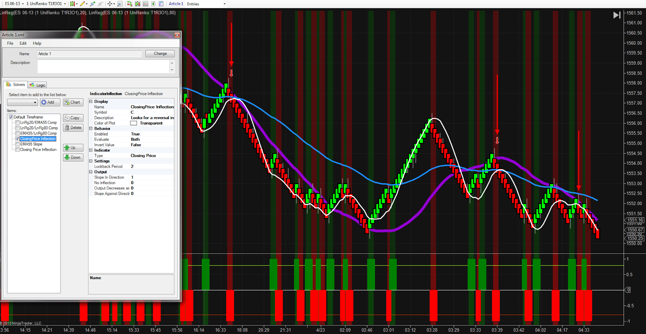646x334 pixels.
Task: Click the Copy button label
Action: [x=75, y=118]
